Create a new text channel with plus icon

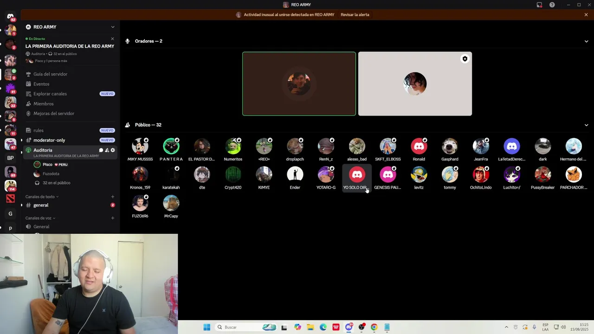(x=113, y=197)
